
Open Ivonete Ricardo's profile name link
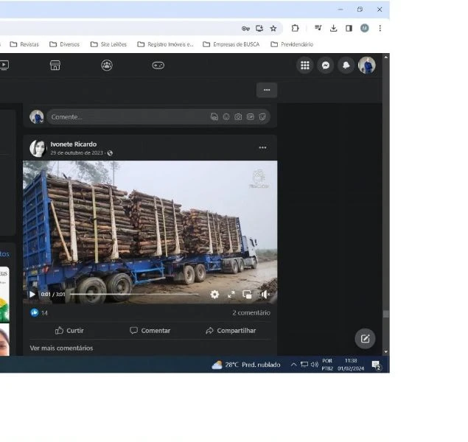coord(74,144)
